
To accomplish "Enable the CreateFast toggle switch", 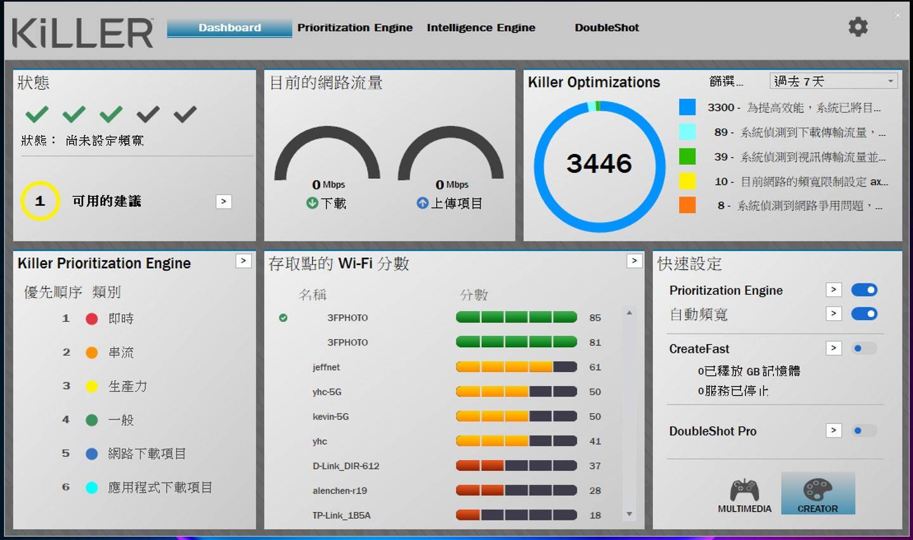I will tap(864, 348).
